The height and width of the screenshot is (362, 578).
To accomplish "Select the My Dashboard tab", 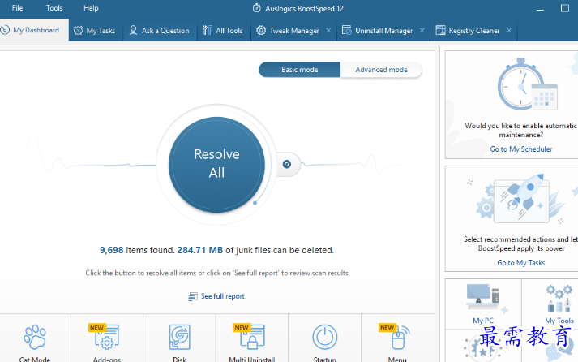I will click(34, 30).
